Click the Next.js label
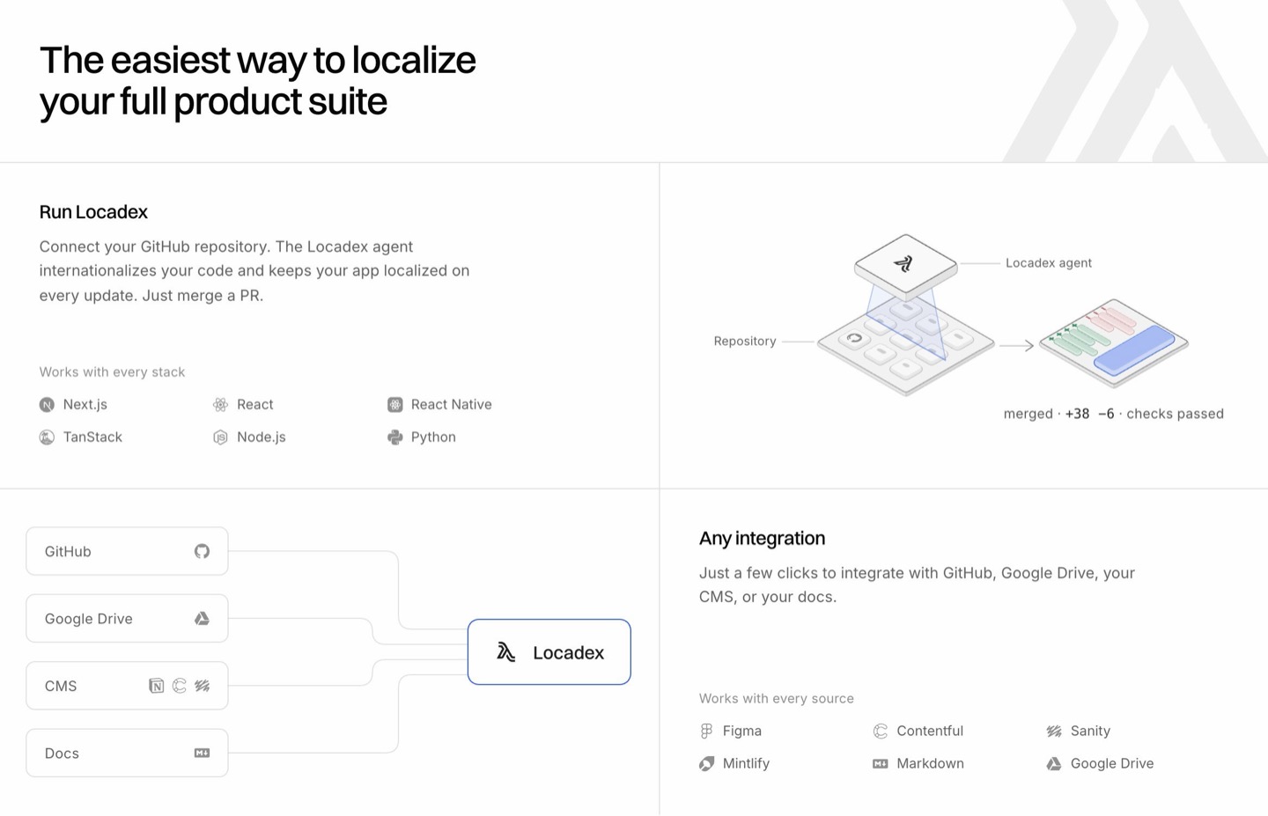The width and height of the screenshot is (1268, 816). (85, 405)
